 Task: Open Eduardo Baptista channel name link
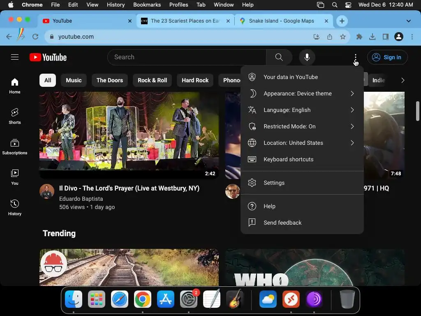(x=81, y=199)
